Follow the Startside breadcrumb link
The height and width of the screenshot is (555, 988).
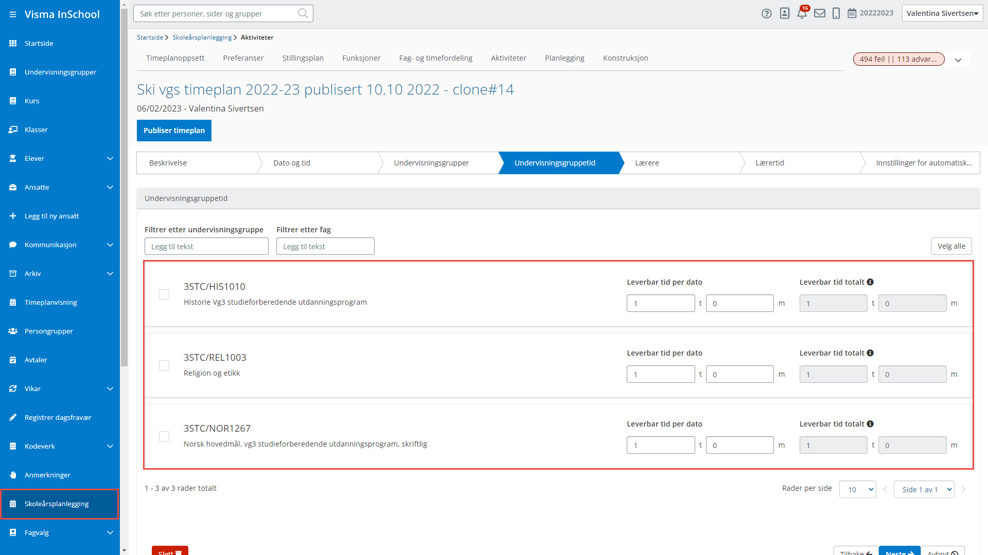tap(150, 38)
